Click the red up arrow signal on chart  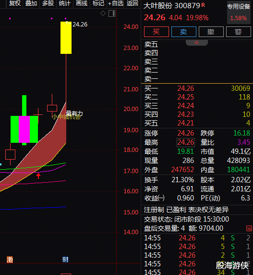38,176
